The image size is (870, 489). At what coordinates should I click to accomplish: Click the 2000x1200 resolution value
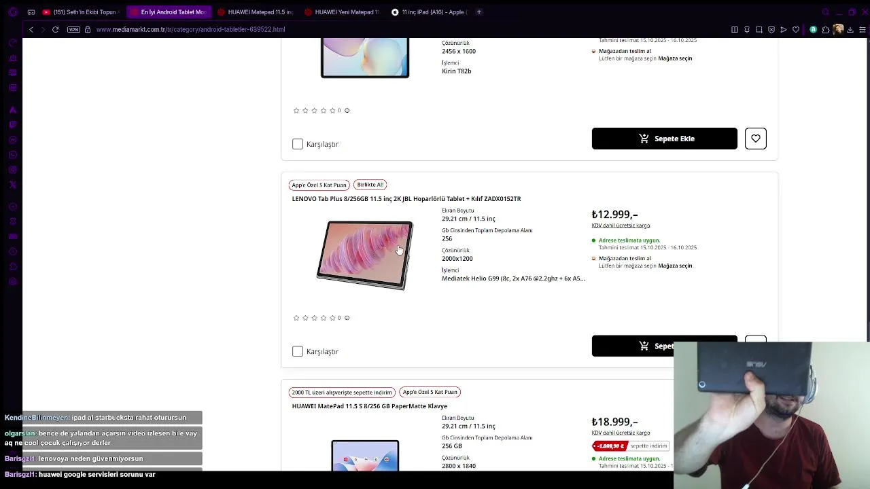click(457, 259)
